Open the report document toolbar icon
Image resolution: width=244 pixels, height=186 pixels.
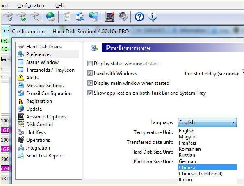coord(67,16)
